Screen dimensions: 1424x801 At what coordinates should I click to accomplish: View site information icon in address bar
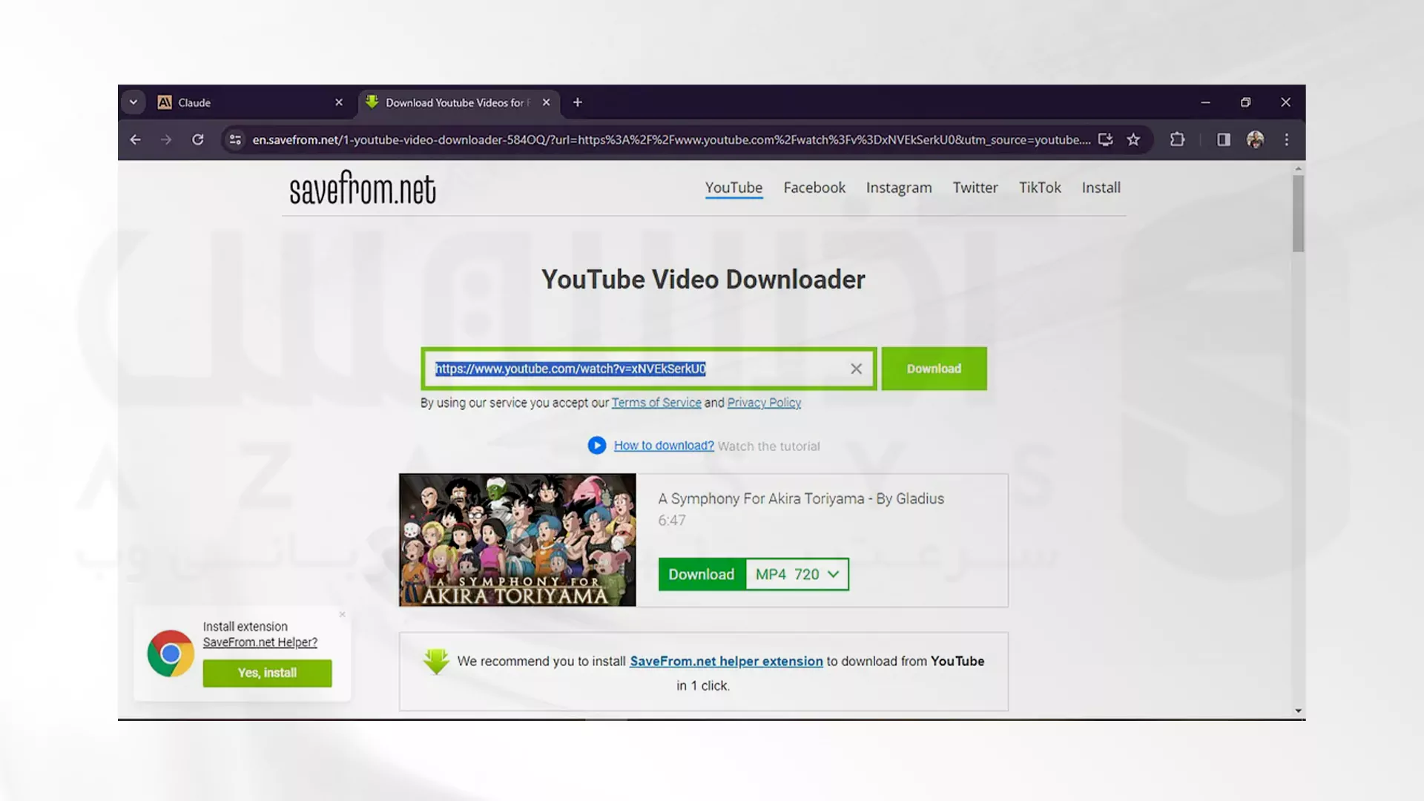pyautogui.click(x=235, y=139)
